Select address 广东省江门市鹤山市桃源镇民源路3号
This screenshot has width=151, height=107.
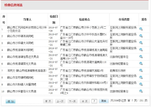pyautogui.click(x=82, y=71)
